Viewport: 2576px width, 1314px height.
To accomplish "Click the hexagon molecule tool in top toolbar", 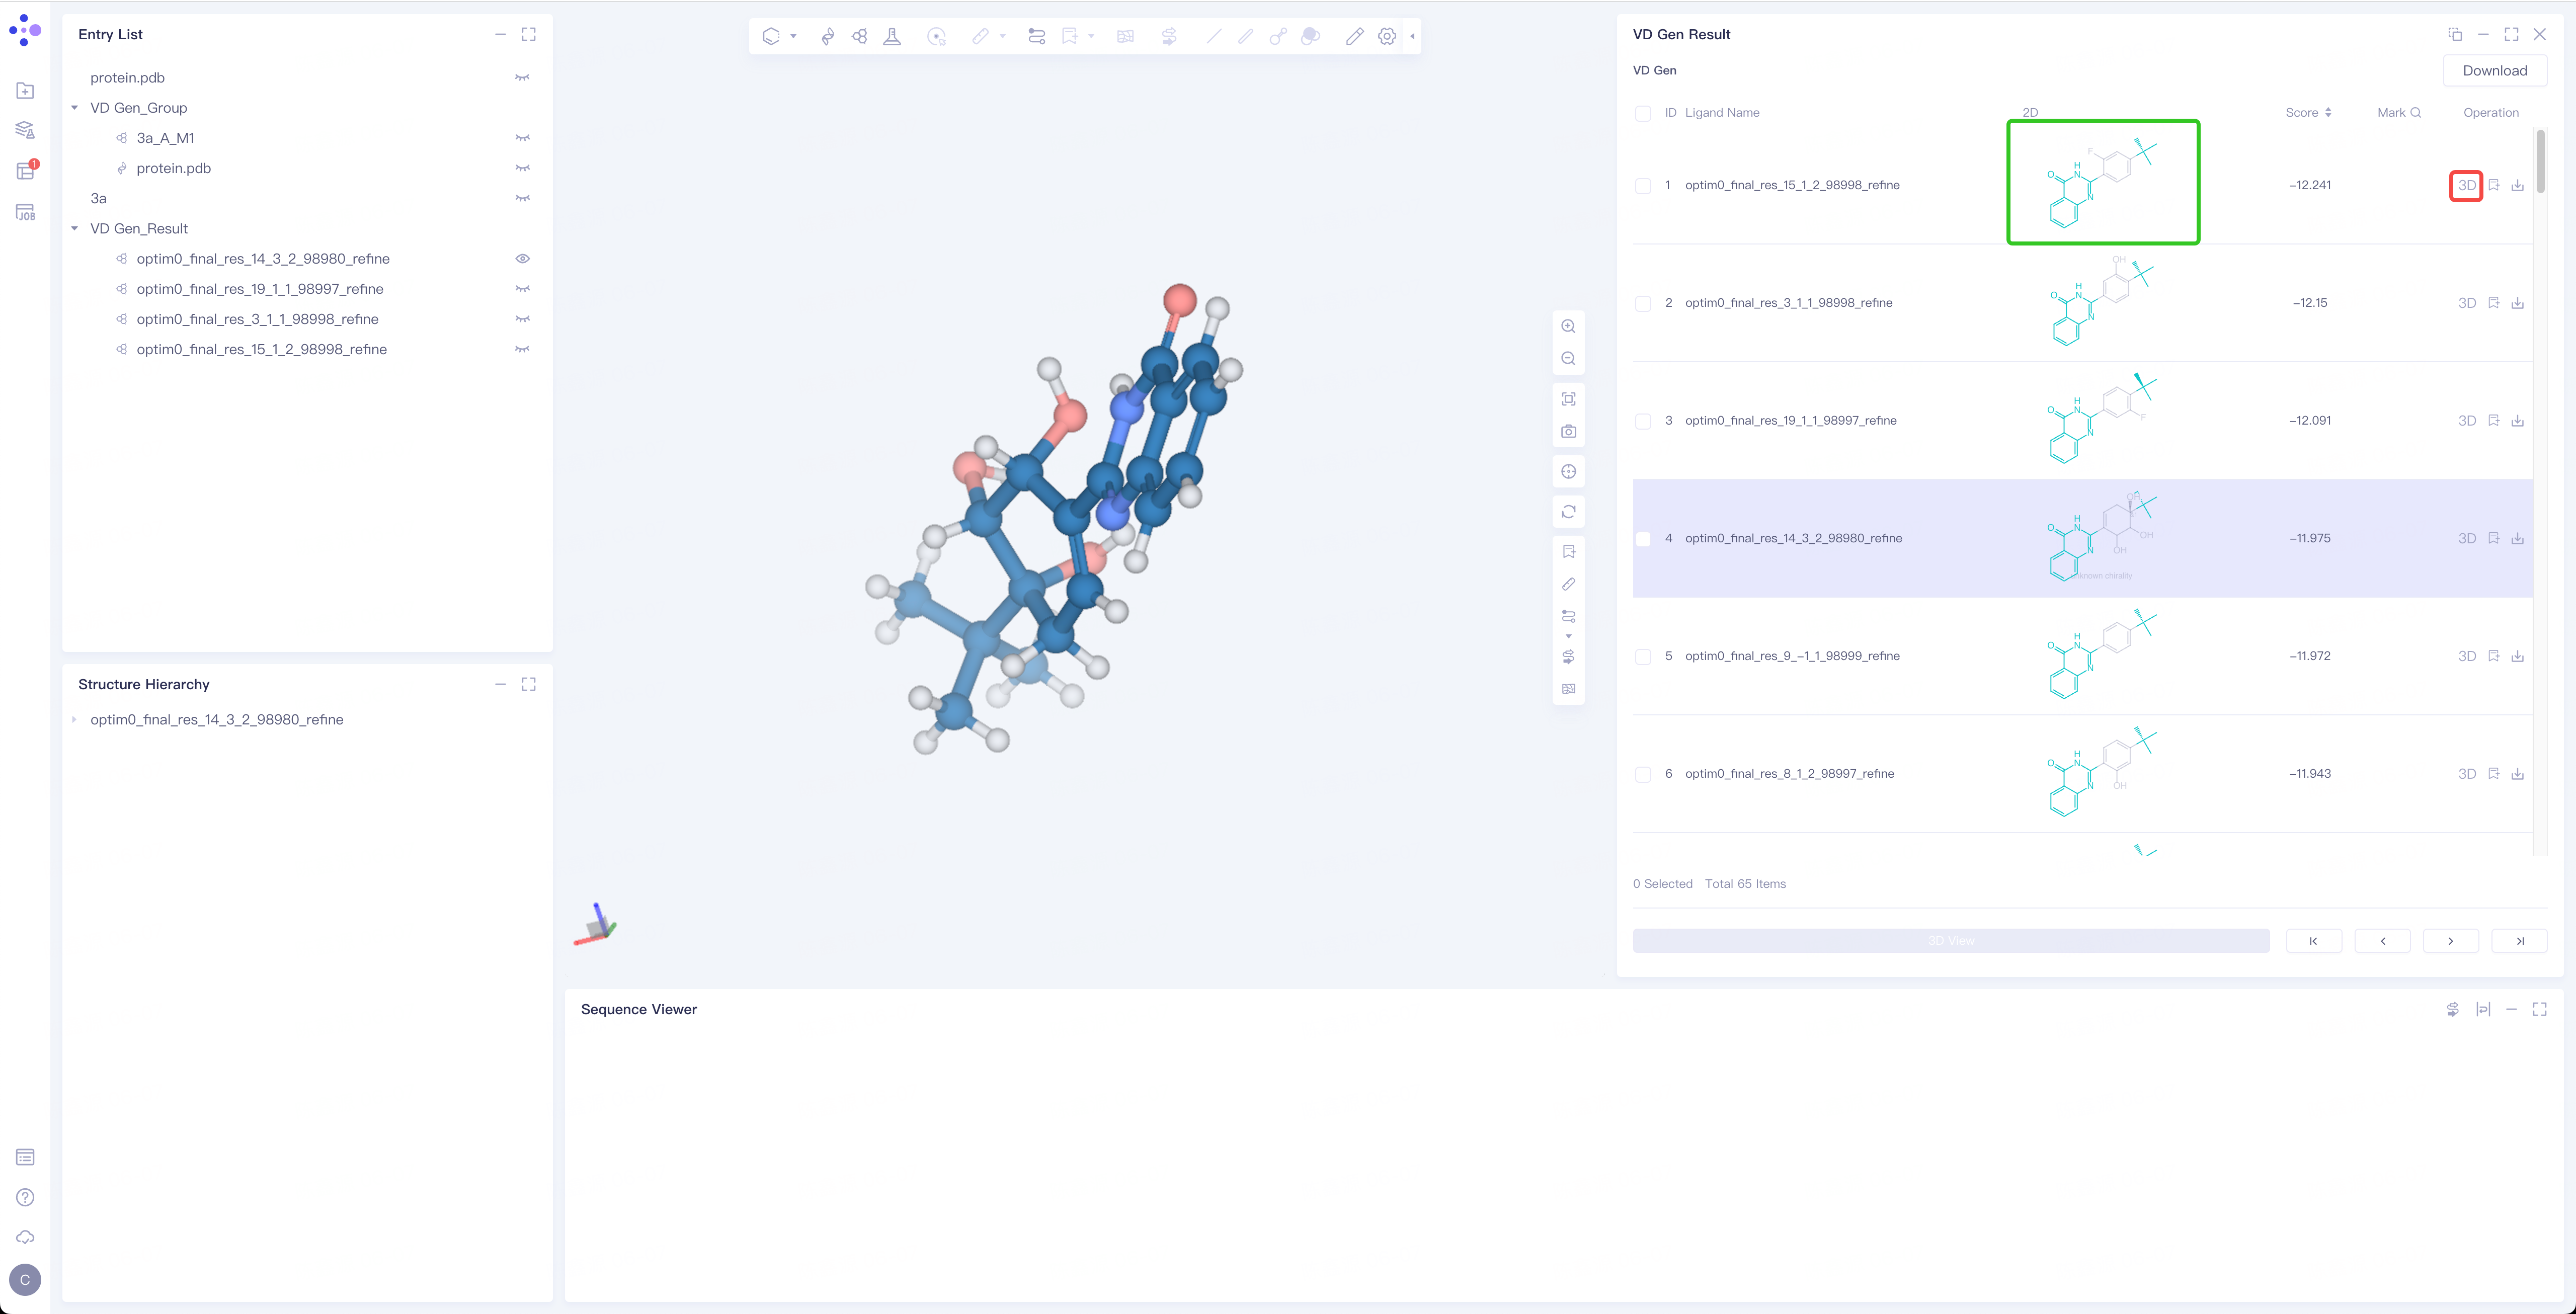I will click(x=770, y=36).
